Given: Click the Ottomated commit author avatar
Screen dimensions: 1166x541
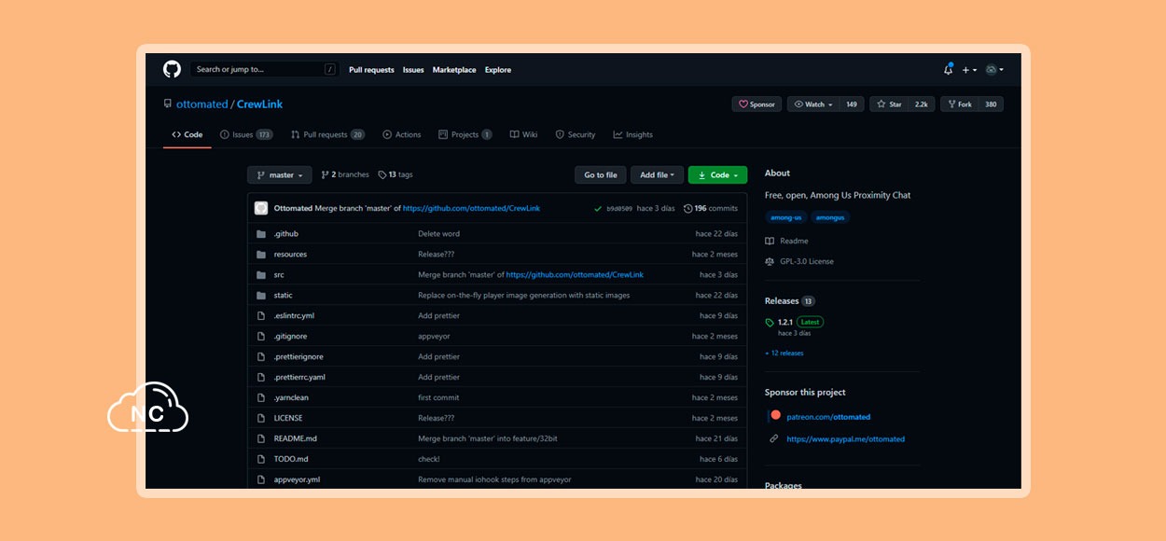Looking at the screenshot, I should 261,208.
